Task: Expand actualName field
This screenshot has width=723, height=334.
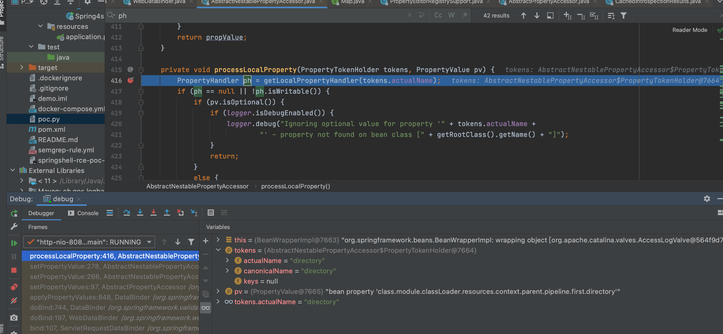Action: pos(227,260)
